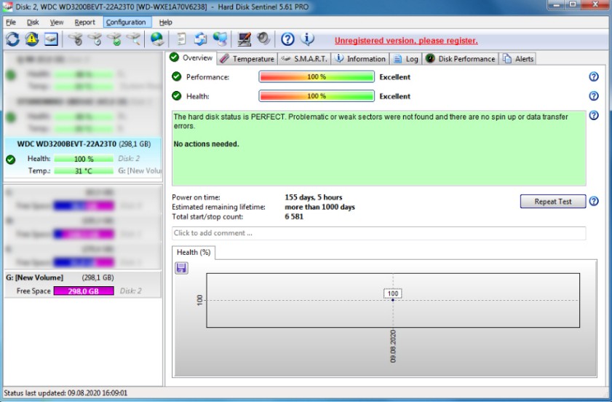Viewport: 612px width, 402px height.
Task: Click help icon beside Health row
Action: (x=594, y=95)
